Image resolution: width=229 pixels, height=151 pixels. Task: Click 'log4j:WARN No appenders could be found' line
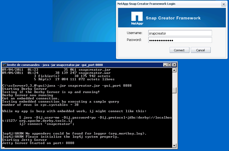[74, 133]
